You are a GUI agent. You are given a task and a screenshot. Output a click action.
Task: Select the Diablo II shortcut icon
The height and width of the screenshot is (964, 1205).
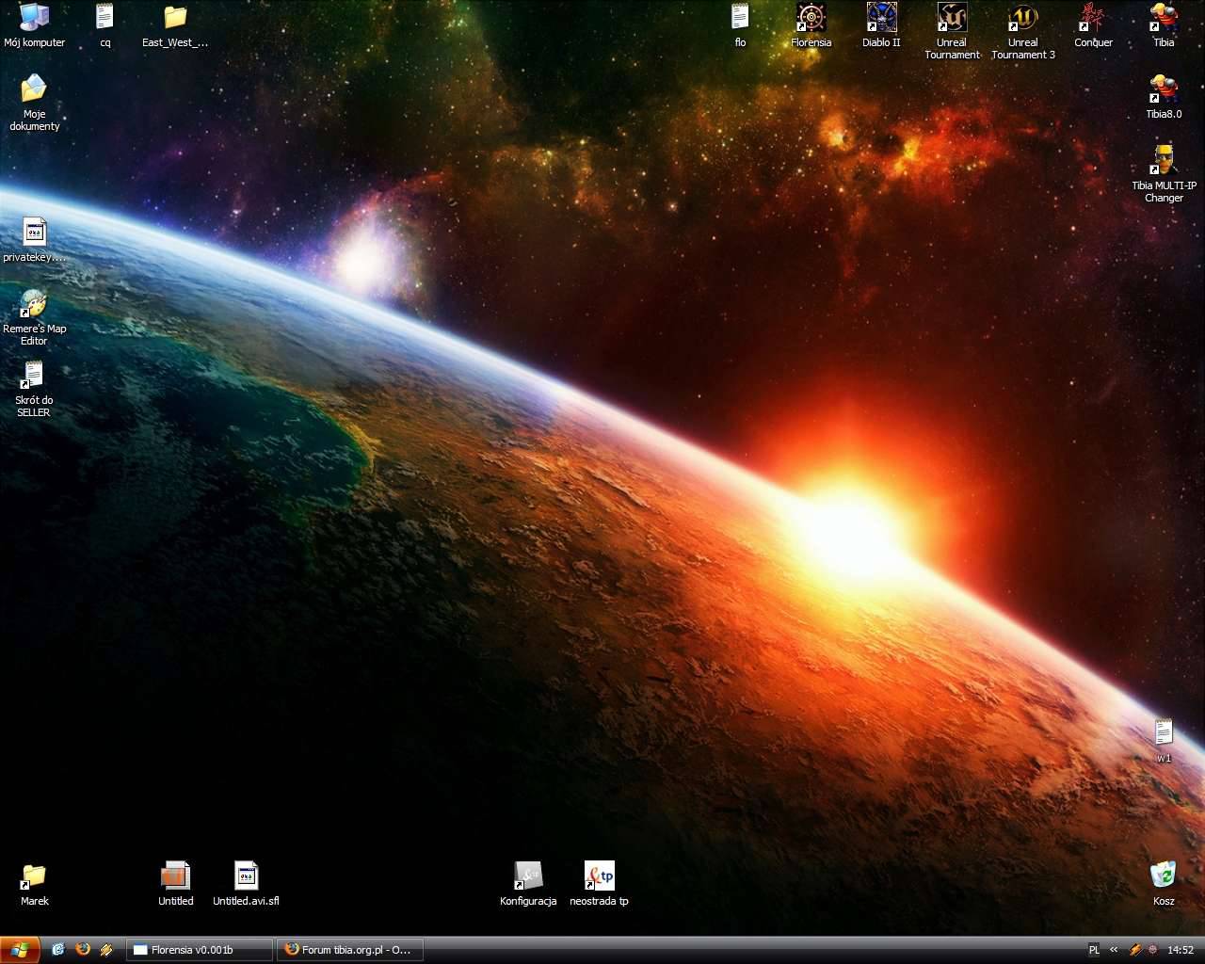pyautogui.click(x=881, y=25)
